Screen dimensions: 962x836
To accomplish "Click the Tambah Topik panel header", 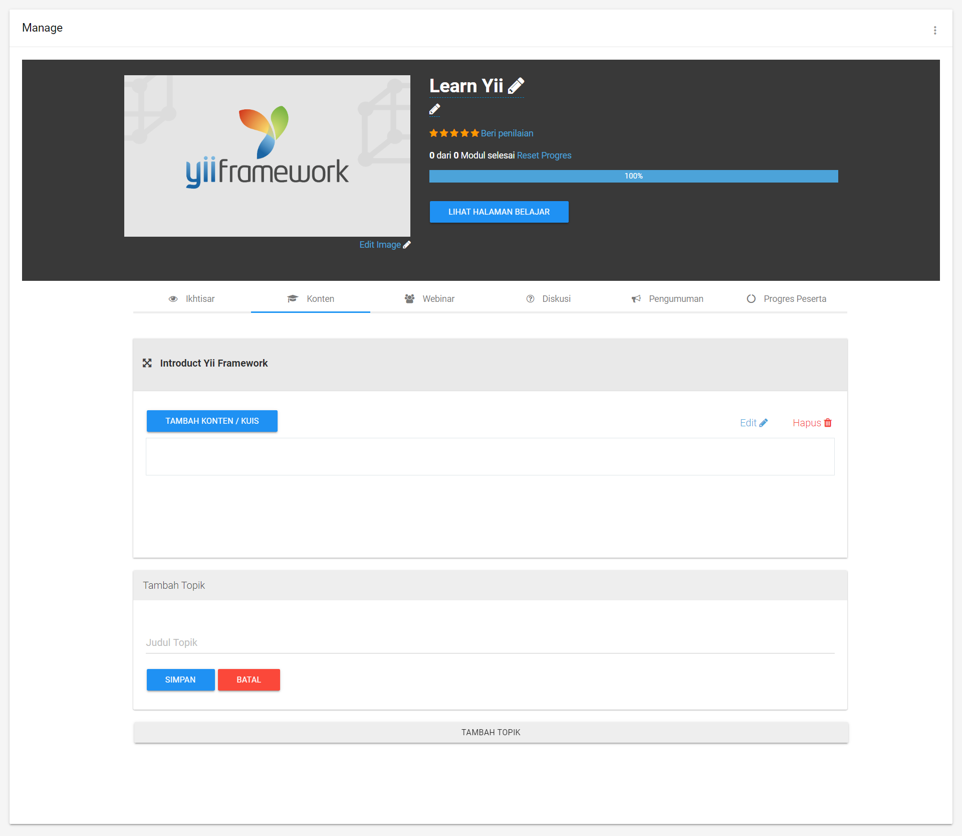I will coord(490,585).
